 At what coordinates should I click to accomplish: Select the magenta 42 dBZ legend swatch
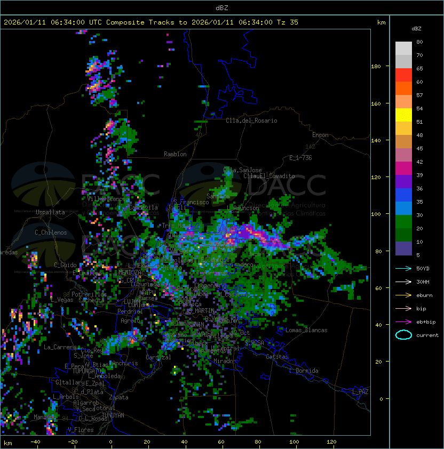tap(403, 169)
